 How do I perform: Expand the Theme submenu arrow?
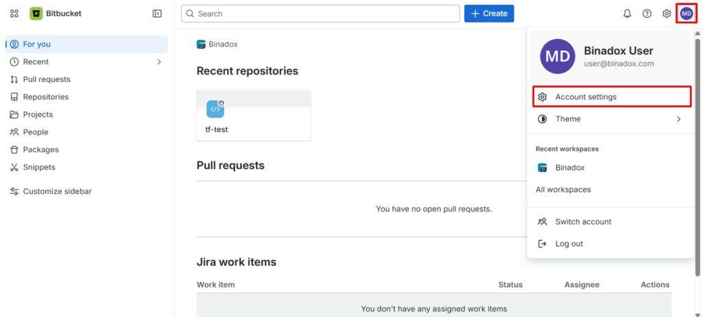click(679, 119)
